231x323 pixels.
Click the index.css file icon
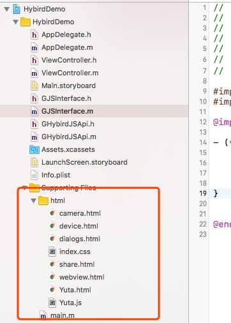coord(52,252)
